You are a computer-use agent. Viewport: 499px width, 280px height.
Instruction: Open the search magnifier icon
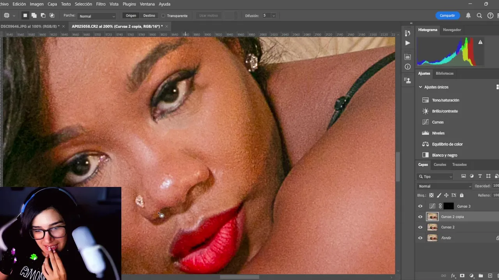pyautogui.click(x=480, y=16)
